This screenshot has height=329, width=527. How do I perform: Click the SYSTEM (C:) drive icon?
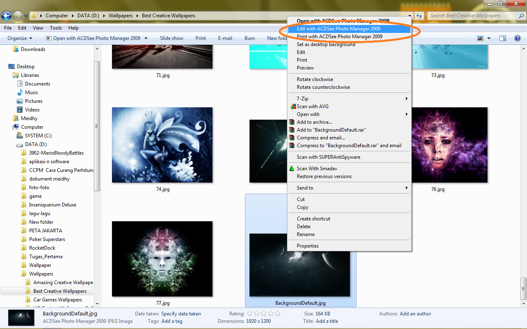click(x=20, y=136)
